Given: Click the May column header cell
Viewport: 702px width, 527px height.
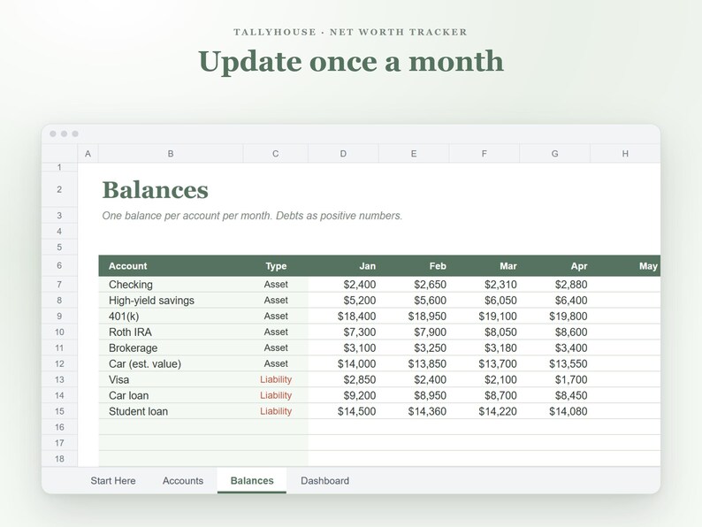Looking at the screenshot, I should tap(625, 266).
